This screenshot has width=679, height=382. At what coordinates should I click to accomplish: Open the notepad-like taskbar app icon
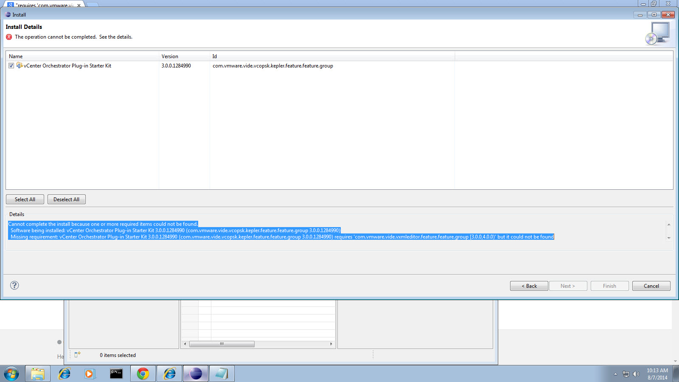pos(222,374)
